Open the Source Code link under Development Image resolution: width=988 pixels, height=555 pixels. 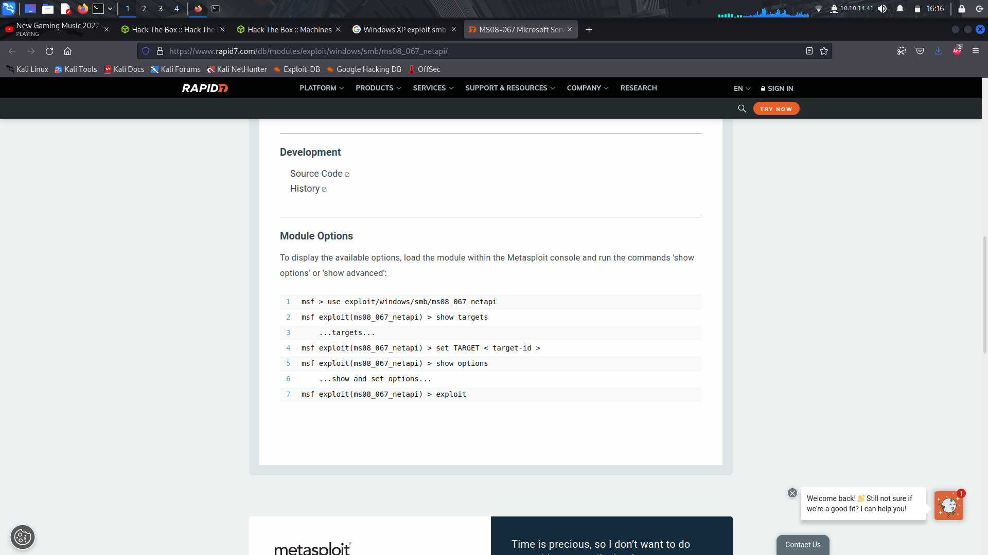(x=315, y=174)
